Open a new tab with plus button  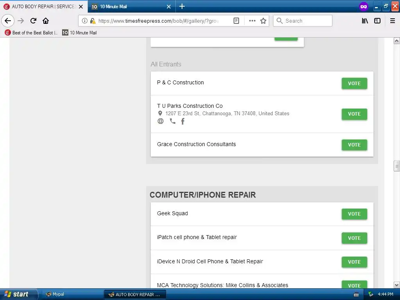182,6
